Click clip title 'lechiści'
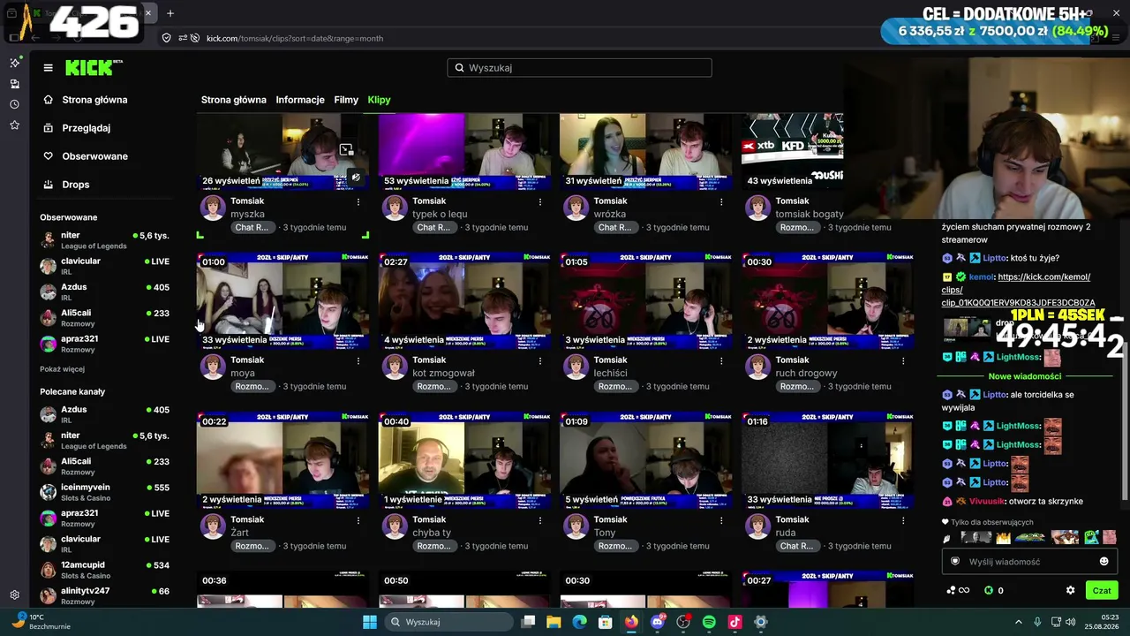 (611, 374)
